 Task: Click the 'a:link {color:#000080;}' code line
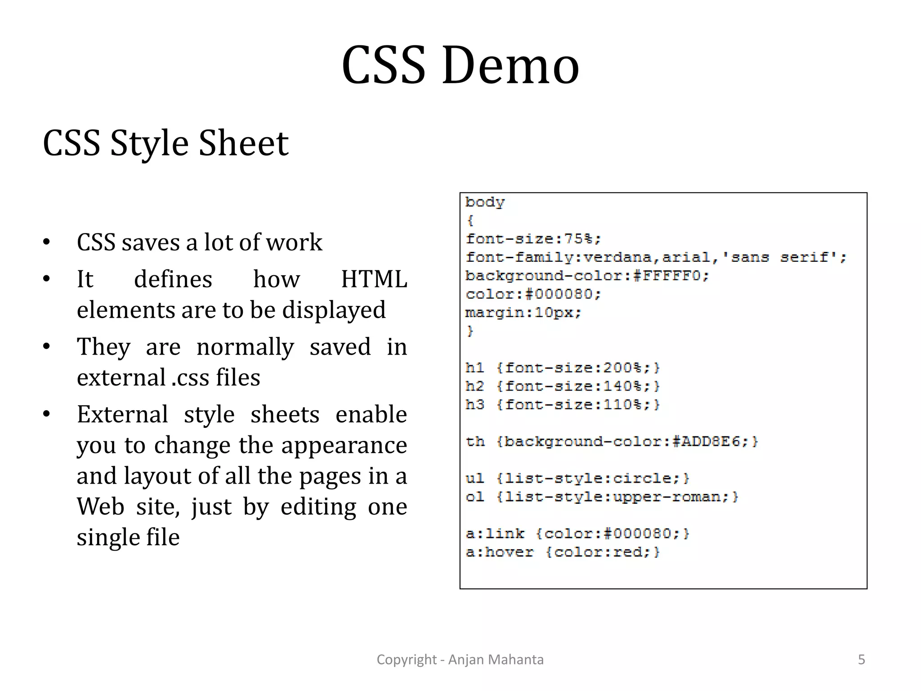577,534
